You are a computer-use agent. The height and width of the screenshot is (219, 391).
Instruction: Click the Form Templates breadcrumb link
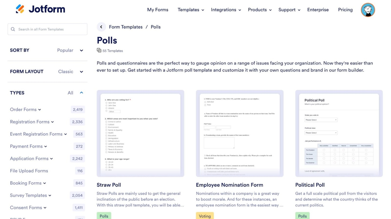pos(126,27)
